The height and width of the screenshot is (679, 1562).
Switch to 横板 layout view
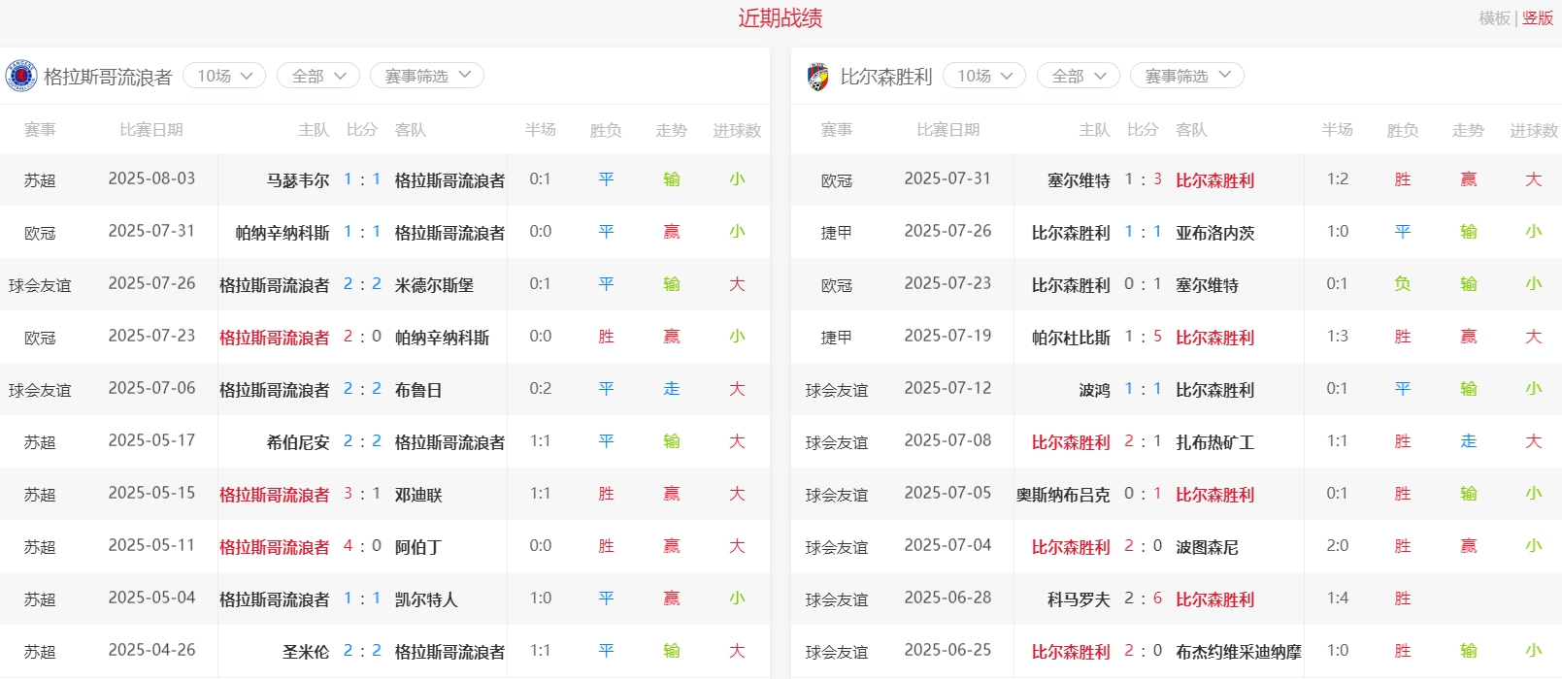click(1494, 18)
